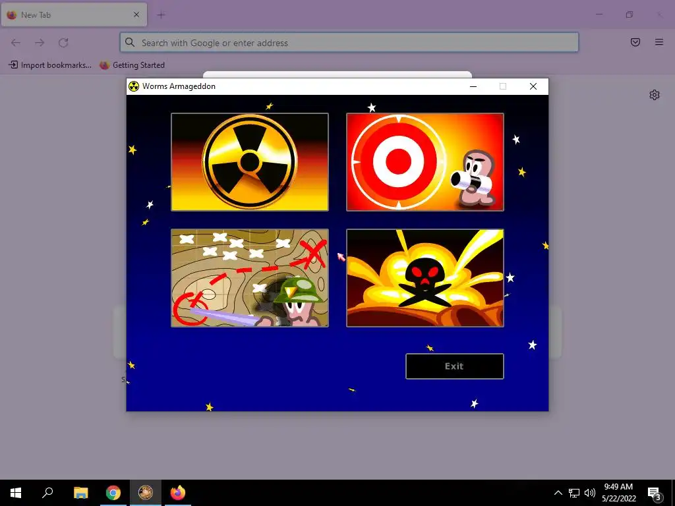Select the New Tab tab in Firefox

point(74,14)
